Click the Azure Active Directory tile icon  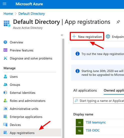[7, 24]
